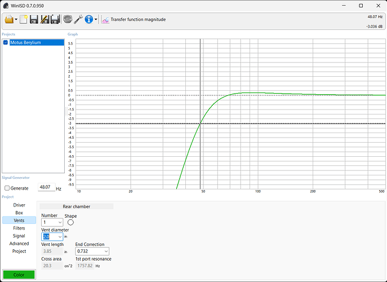Click the Rear chamber header
This screenshot has width=387, height=282.
point(76,206)
